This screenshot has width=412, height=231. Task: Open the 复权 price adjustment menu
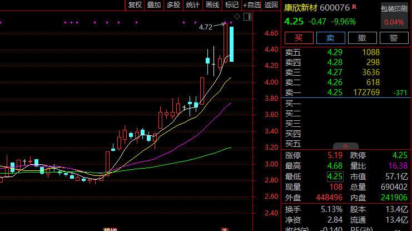[135, 5]
